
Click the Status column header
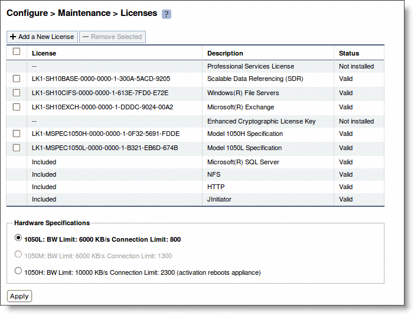point(349,53)
